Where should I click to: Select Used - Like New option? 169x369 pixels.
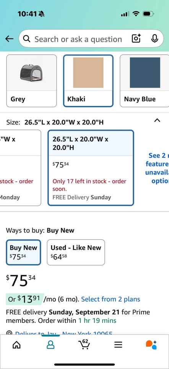(76, 252)
